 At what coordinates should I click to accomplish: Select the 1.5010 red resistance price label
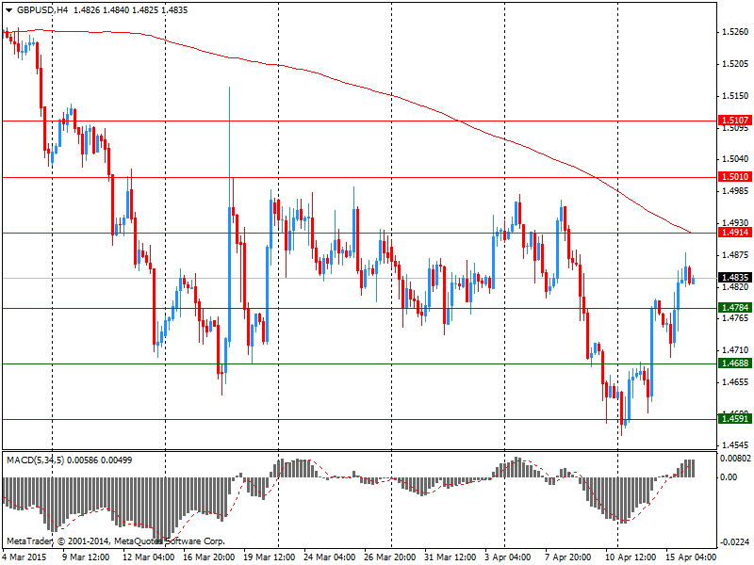point(734,177)
